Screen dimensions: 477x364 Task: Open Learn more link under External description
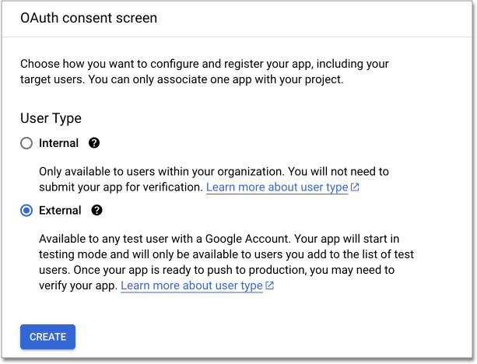pyautogui.click(x=191, y=285)
